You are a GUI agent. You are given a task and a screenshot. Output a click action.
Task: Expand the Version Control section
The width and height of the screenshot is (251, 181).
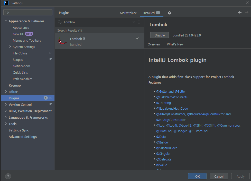click(x=6, y=104)
